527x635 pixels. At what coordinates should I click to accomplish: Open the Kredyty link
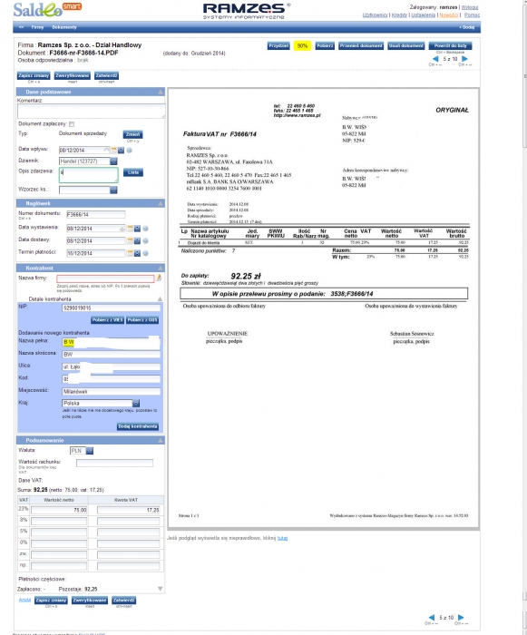tap(399, 15)
